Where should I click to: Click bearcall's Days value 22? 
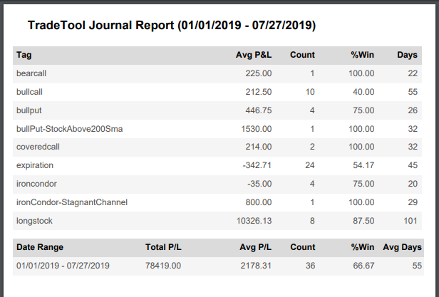click(413, 73)
